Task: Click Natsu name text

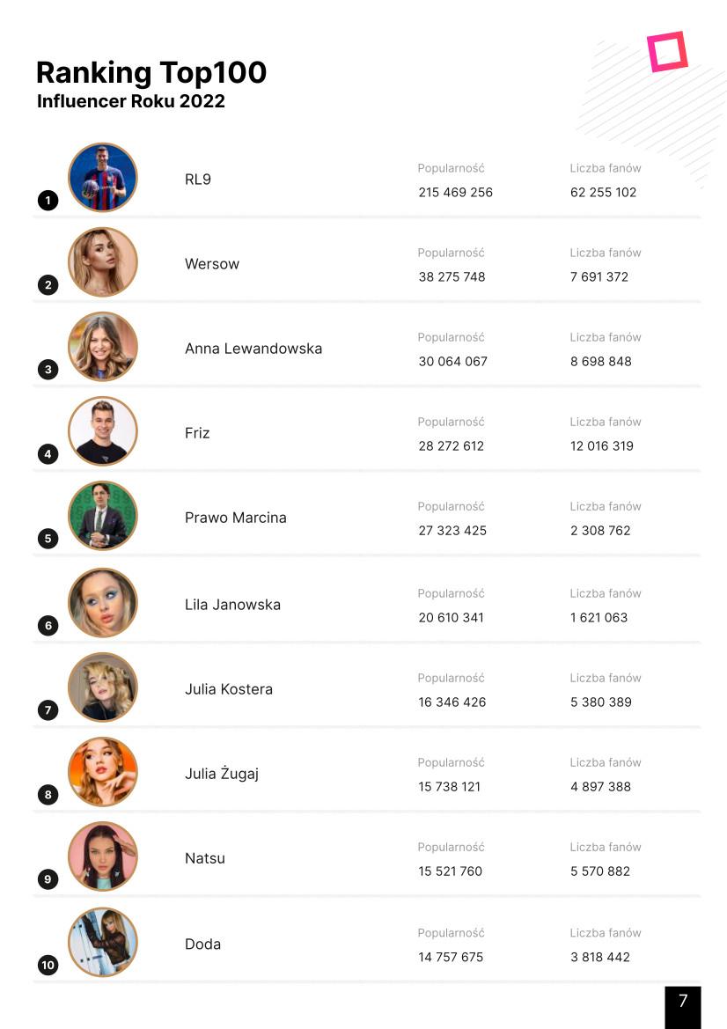Action: pos(205,858)
